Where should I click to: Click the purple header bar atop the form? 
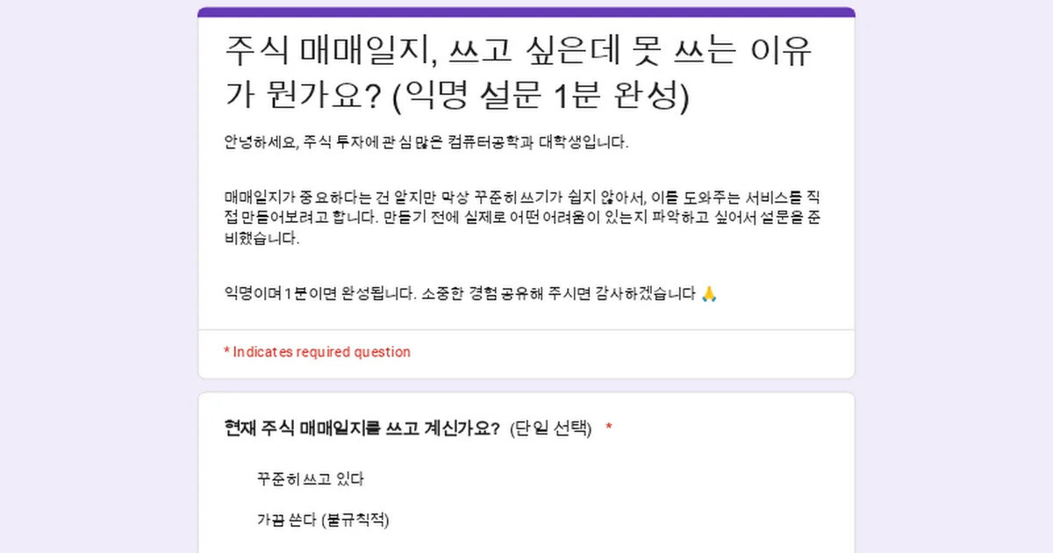click(x=526, y=12)
